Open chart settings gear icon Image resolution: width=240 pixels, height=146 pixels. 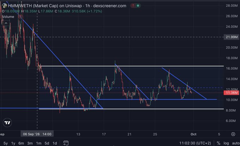[x=233, y=134]
